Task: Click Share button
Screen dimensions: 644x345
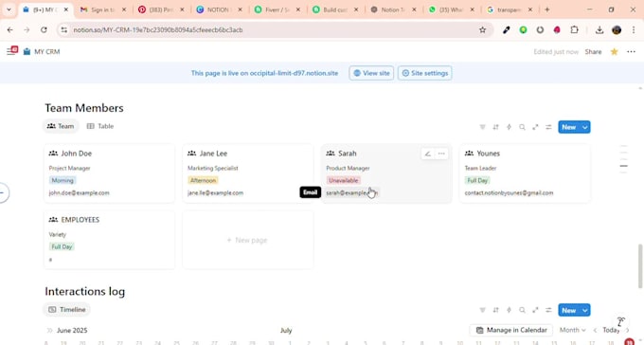Action: pos(593,52)
